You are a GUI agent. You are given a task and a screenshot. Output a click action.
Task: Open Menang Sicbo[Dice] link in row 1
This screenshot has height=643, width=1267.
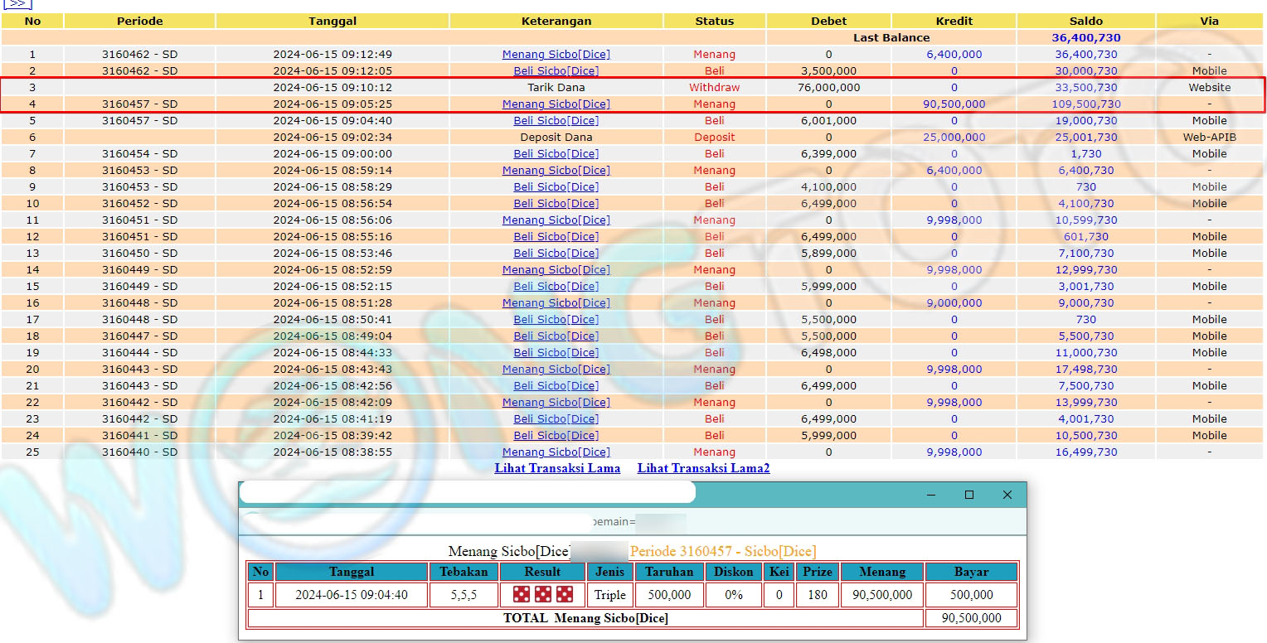556,55
